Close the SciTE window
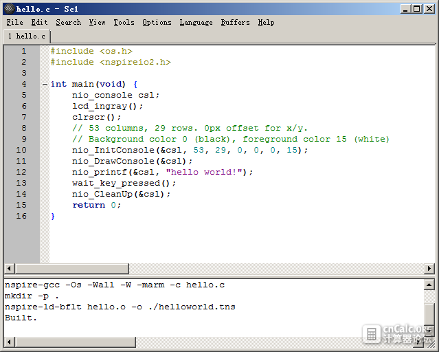This screenshot has width=439, height=352. click(x=429, y=9)
